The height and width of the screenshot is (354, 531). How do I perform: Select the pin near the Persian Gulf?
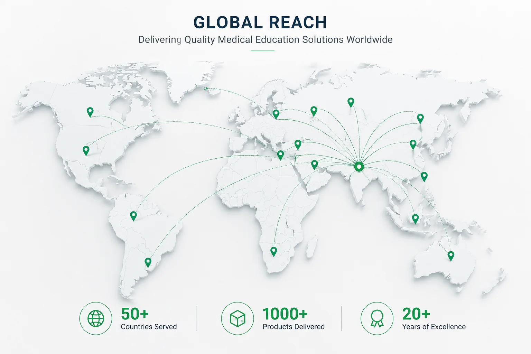pos(314,165)
